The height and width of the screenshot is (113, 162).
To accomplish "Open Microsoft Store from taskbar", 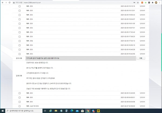I will [82, 111].
